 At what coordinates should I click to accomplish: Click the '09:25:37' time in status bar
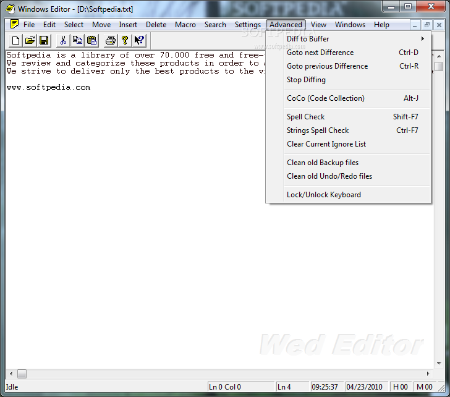click(327, 387)
